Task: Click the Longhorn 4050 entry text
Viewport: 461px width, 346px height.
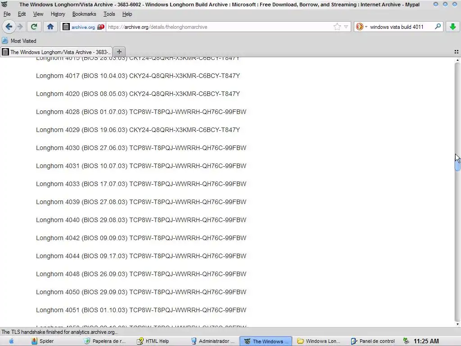Action: (141, 292)
